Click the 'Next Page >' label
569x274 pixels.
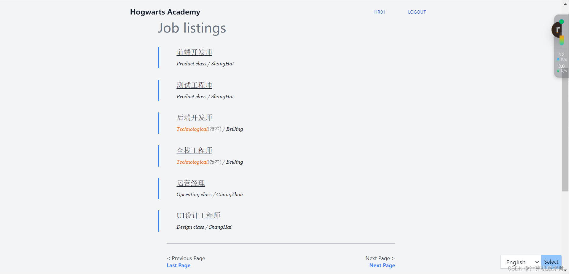(x=380, y=258)
